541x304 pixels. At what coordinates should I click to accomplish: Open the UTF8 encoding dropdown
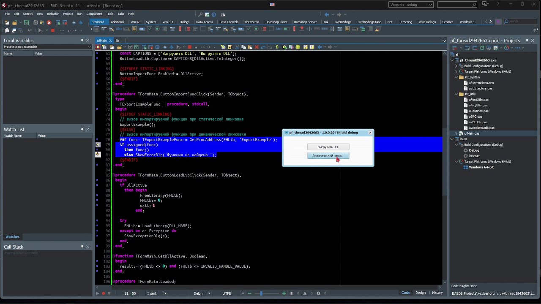[x=243, y=293]
